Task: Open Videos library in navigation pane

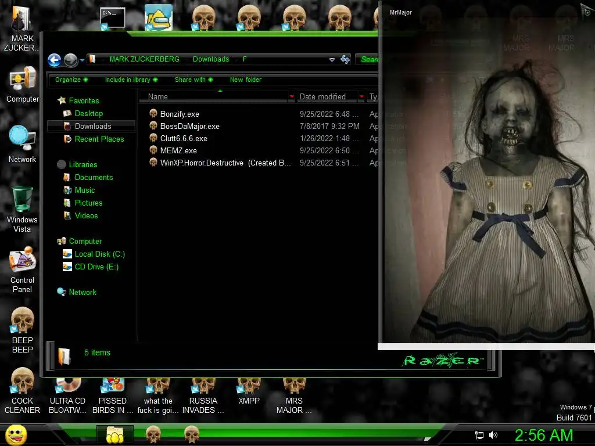Action: click(x=86, y=216)
